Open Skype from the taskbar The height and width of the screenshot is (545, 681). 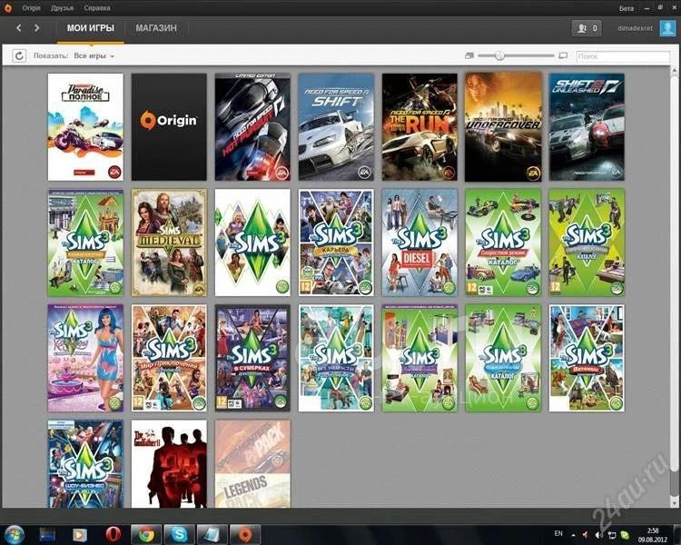point(179,534)
